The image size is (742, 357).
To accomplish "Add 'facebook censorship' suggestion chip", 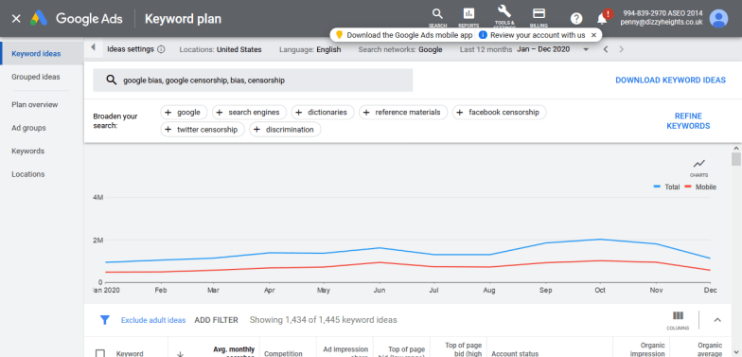I will pyautogui.click(x=500, y=112).
